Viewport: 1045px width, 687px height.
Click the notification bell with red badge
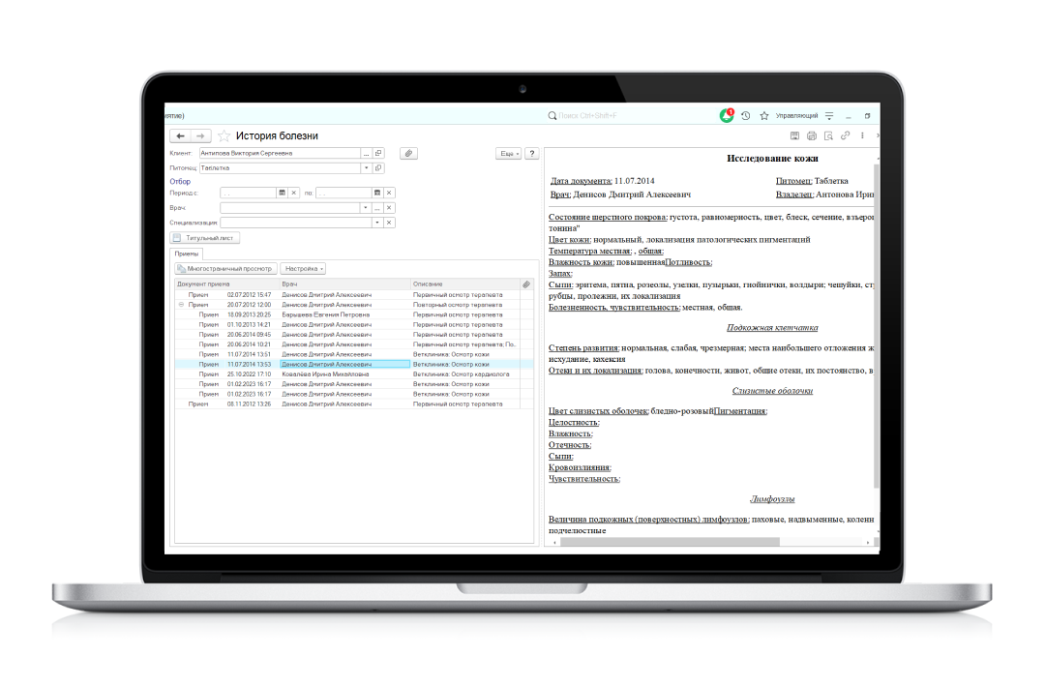(x=727, y=115)
